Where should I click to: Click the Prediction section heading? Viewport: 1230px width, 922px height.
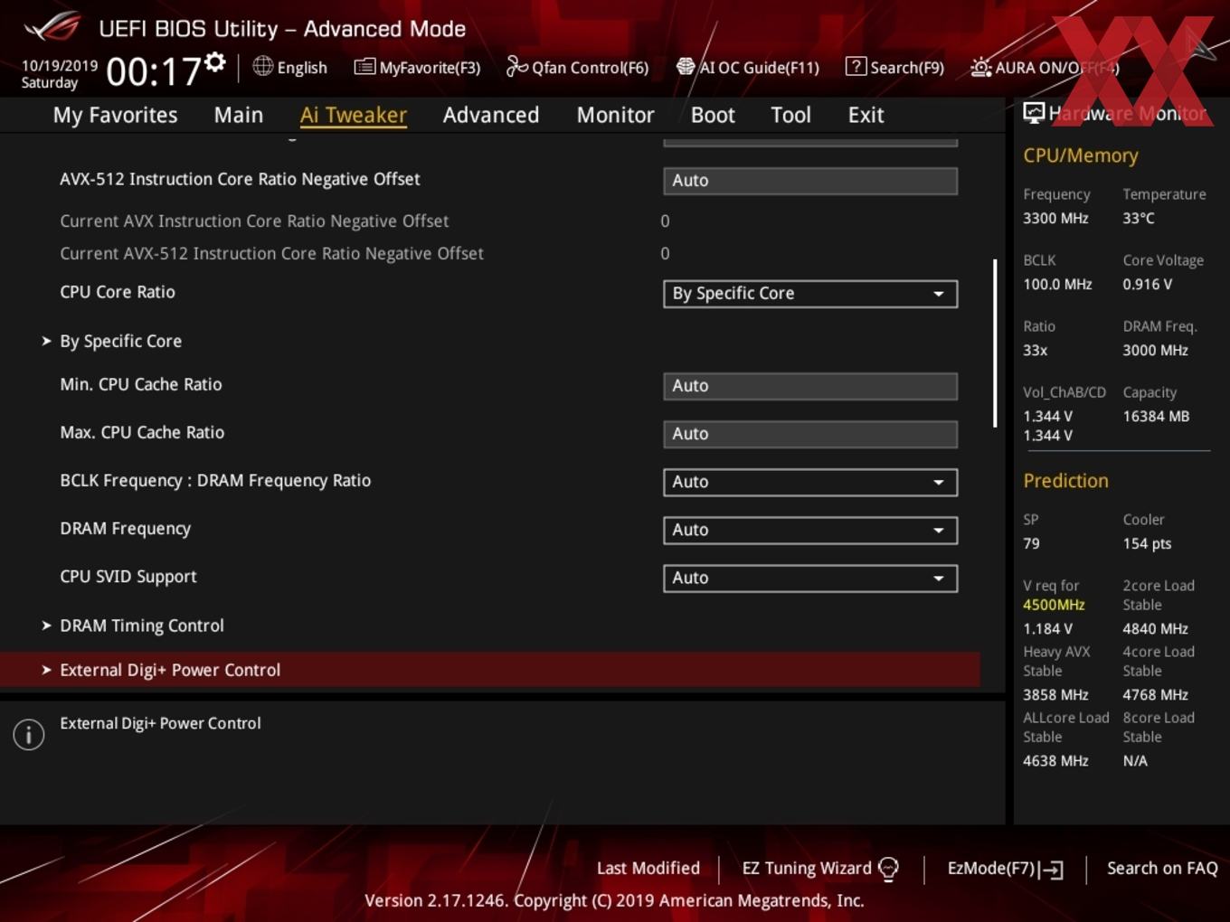coord(1065,481)
